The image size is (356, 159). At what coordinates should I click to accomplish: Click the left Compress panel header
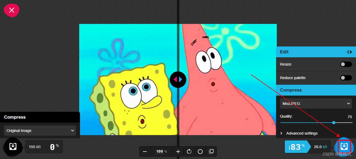pyautogui.click(x=40, y=117)
